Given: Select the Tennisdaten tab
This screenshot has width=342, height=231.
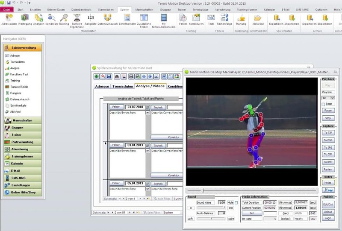Looking at the screenshot, I should [x=122, y=86].
